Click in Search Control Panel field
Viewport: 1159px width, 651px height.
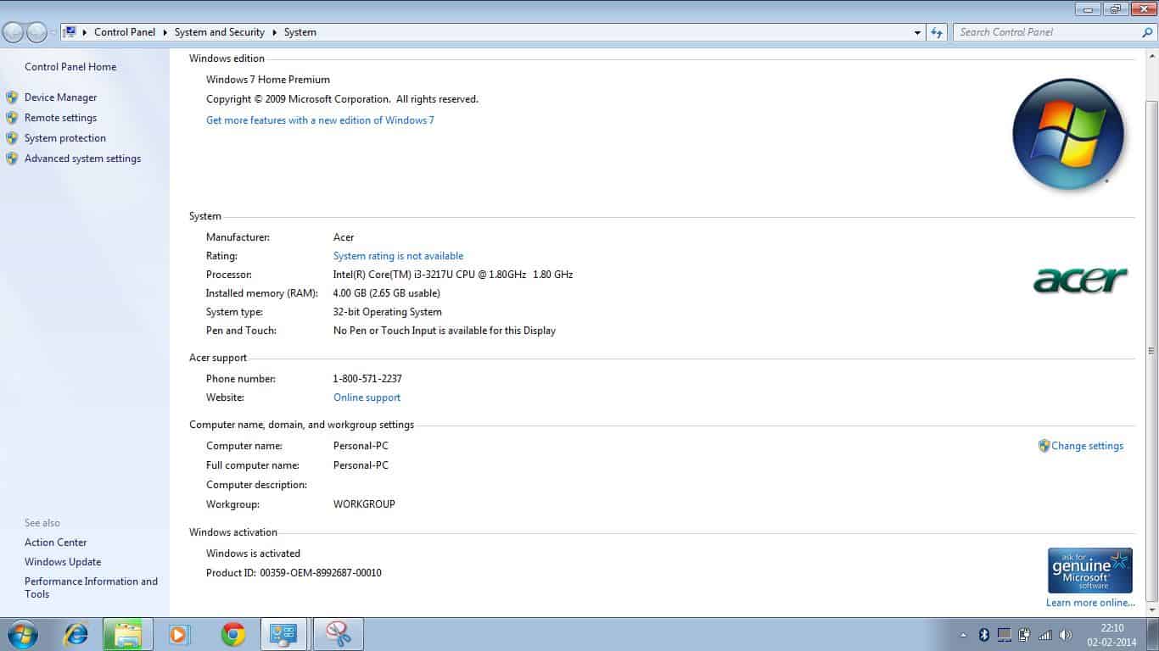1046,32
